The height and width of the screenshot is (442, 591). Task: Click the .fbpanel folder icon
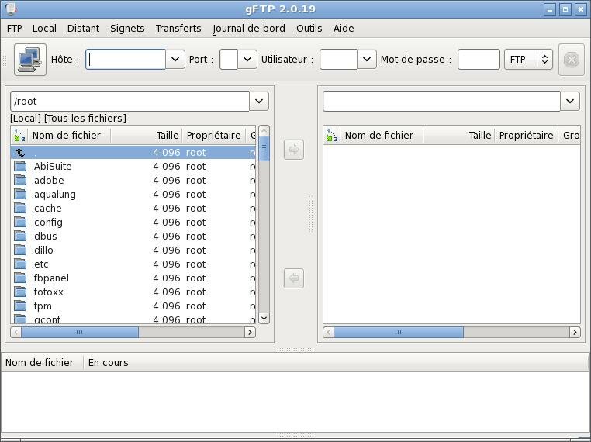[20, 278]
